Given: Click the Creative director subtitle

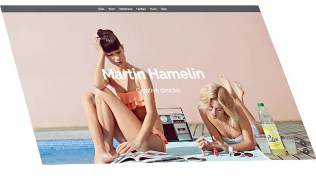Looking at the screenshot, I should [158, 90].
